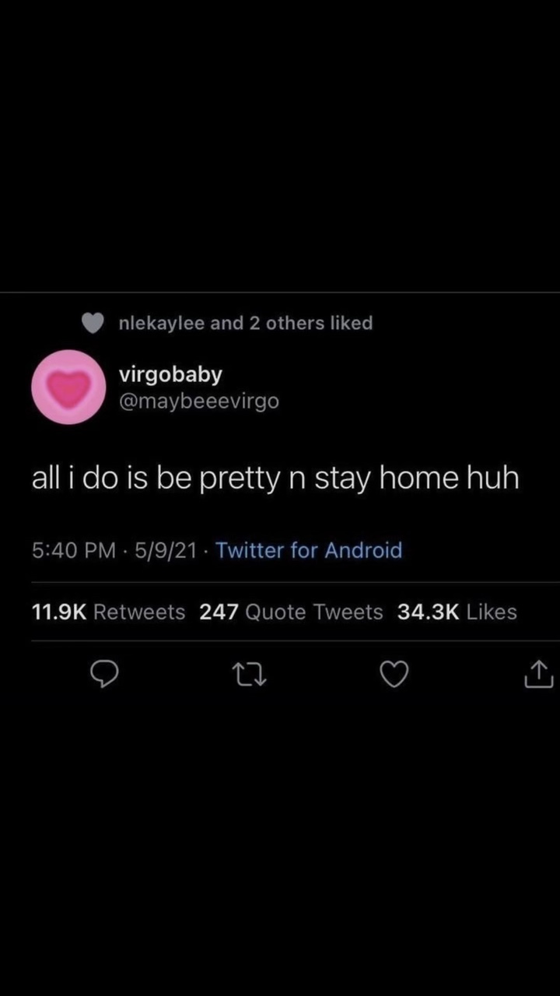Click the word 'huh' ending the tweet

click(x=492, y=477)
